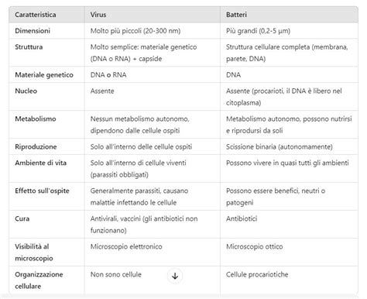The width and height of the screenshot is (367, 299).
Task: Select the Caratteristica column header
Action: 36,15
